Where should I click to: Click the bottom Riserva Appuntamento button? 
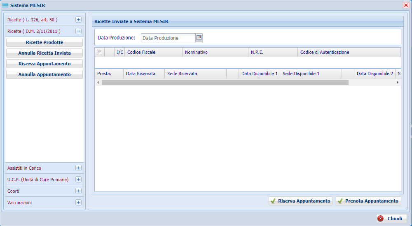point(301,201)
